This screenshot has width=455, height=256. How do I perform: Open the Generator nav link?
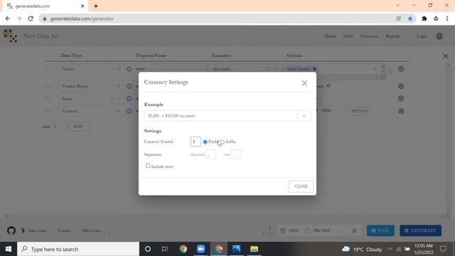370,36
